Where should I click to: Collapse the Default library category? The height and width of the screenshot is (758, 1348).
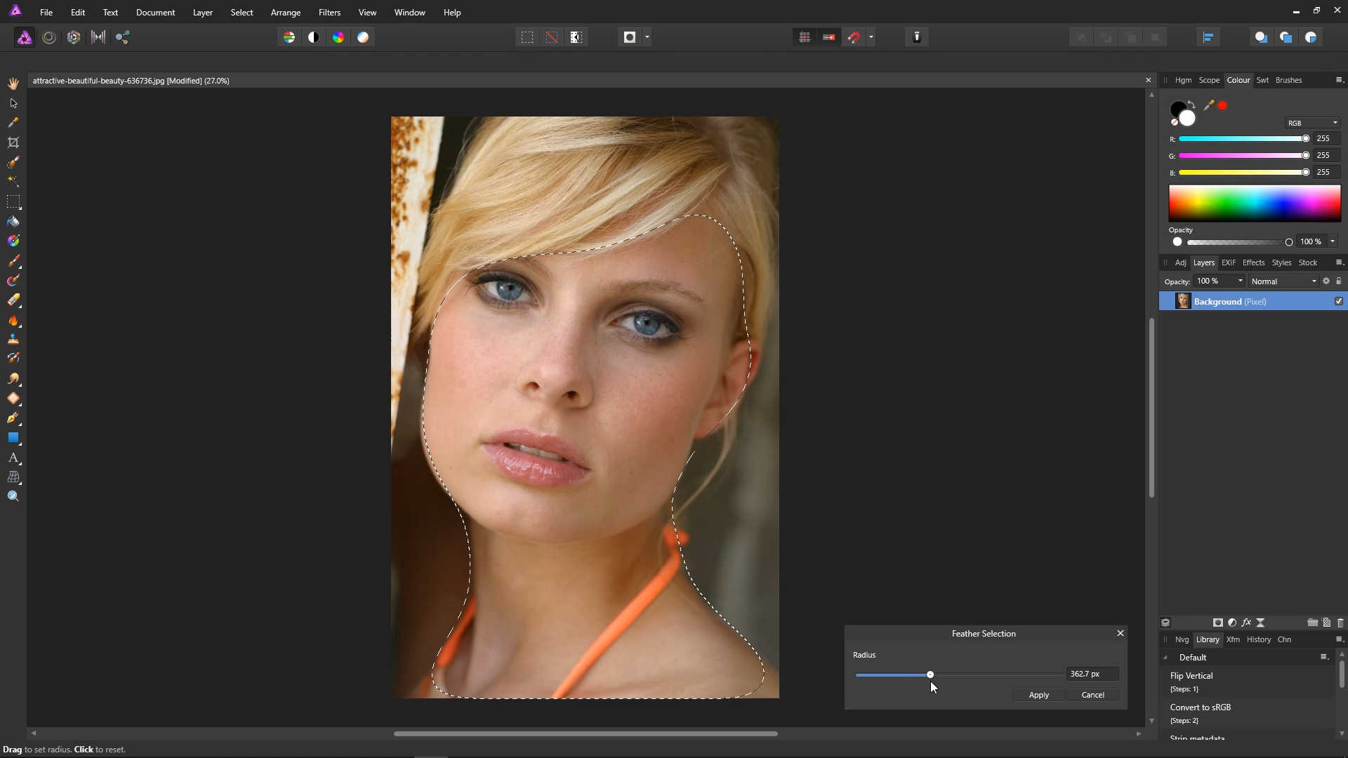point(1165,658)
